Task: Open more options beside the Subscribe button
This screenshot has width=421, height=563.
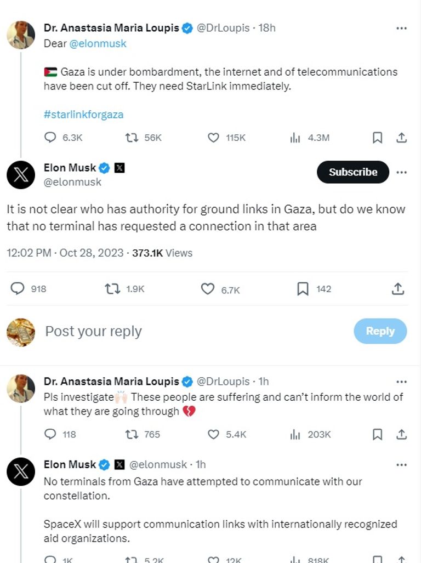Action: coord(402,172)
